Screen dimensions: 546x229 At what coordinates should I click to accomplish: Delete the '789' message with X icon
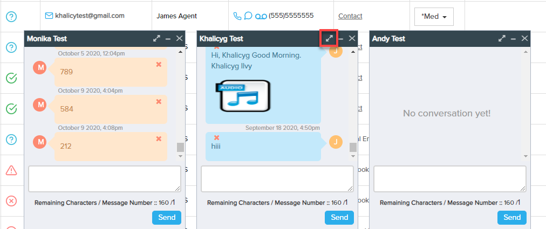coord(159,65)
